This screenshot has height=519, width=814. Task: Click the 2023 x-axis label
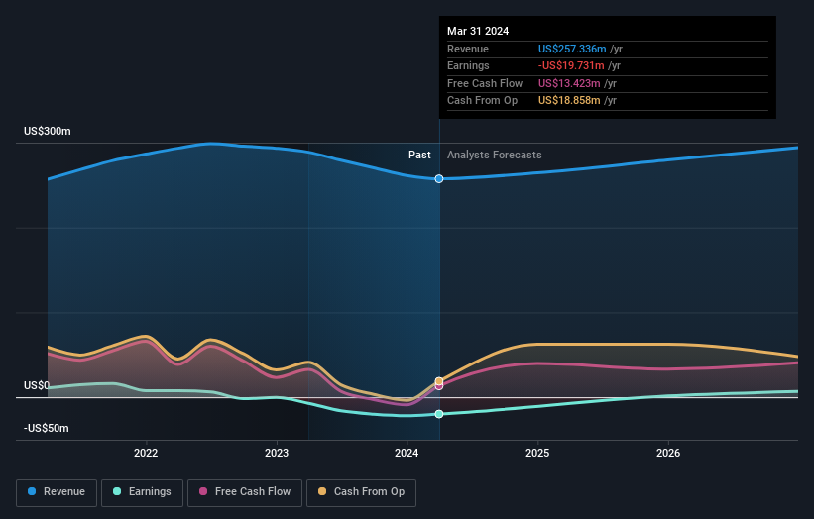[277, 453]
